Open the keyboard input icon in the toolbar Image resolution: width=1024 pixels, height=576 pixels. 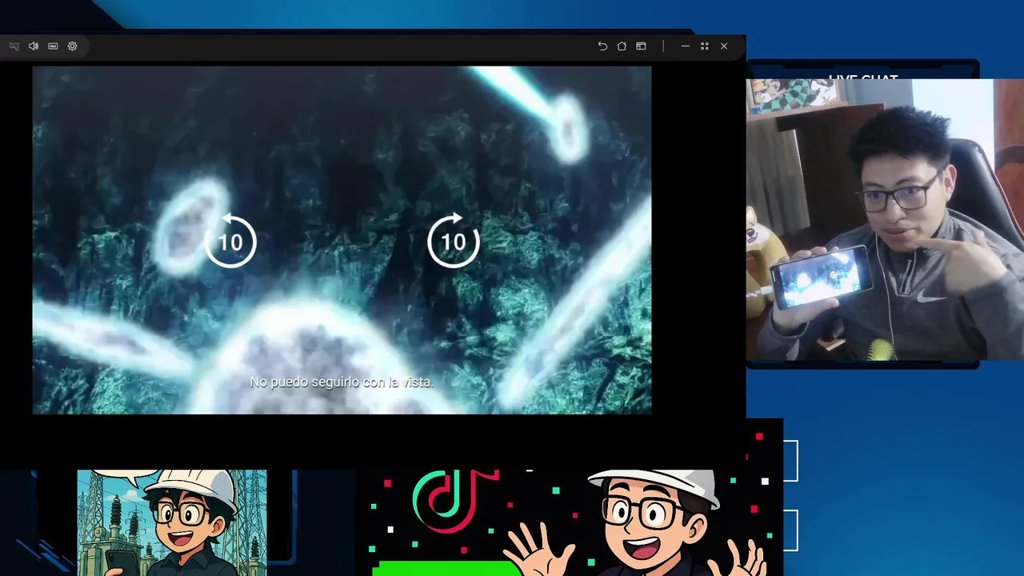pos(53,46)
